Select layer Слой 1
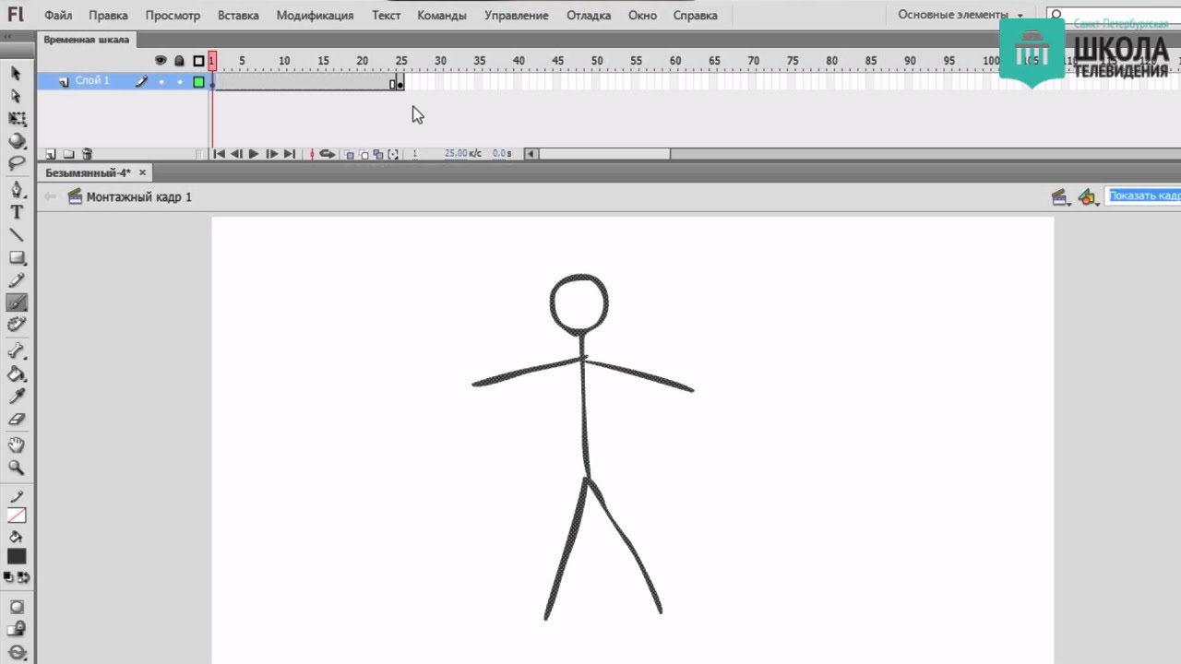 tap(92, 81)
